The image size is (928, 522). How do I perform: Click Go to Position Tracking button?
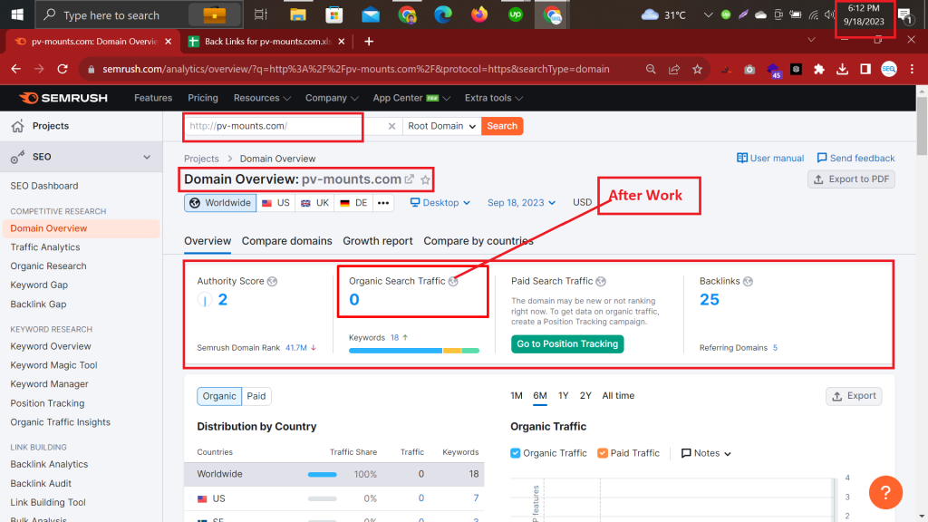567,343
